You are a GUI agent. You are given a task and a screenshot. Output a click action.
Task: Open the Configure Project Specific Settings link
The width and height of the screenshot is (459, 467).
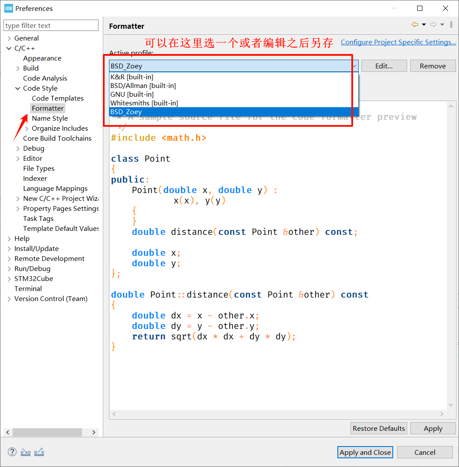pos(398,42)
